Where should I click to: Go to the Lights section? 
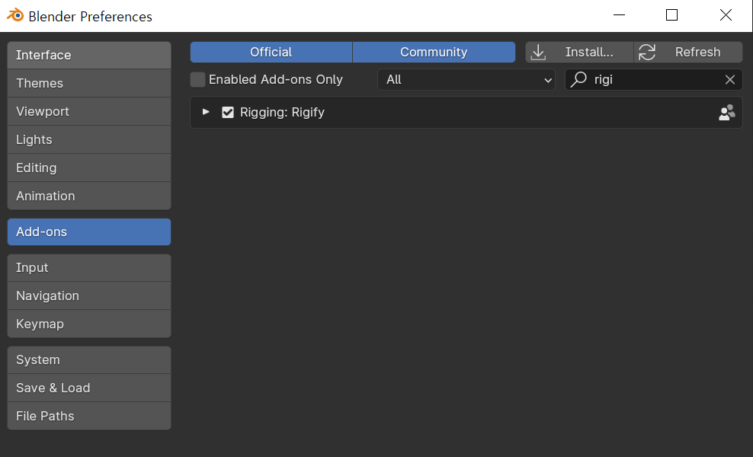(89, 139)
